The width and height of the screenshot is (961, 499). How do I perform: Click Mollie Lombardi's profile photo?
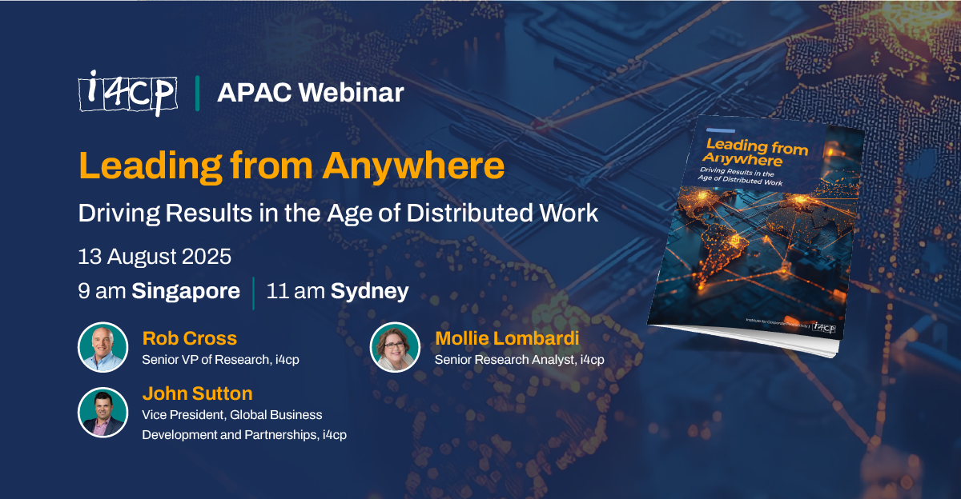point(396,347)
